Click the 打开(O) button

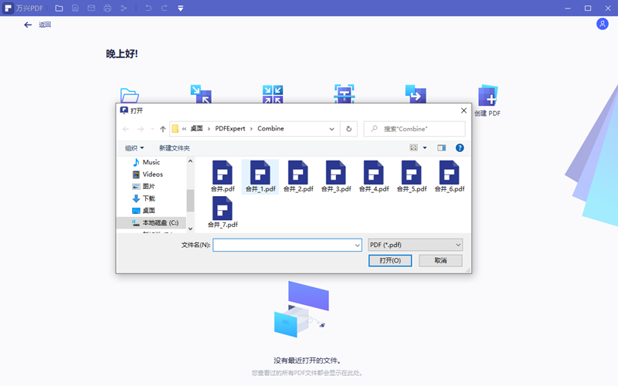point(390,261)
